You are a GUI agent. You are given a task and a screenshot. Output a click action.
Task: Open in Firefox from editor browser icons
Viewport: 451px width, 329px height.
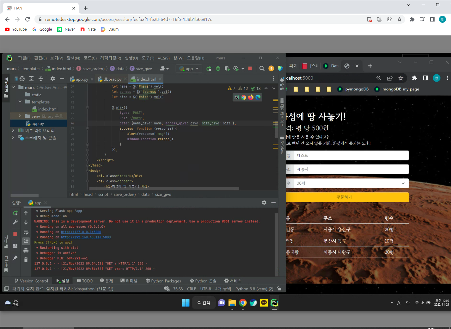251,97
